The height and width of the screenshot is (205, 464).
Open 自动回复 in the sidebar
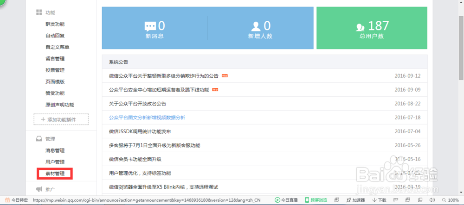[x=55, y=36]
